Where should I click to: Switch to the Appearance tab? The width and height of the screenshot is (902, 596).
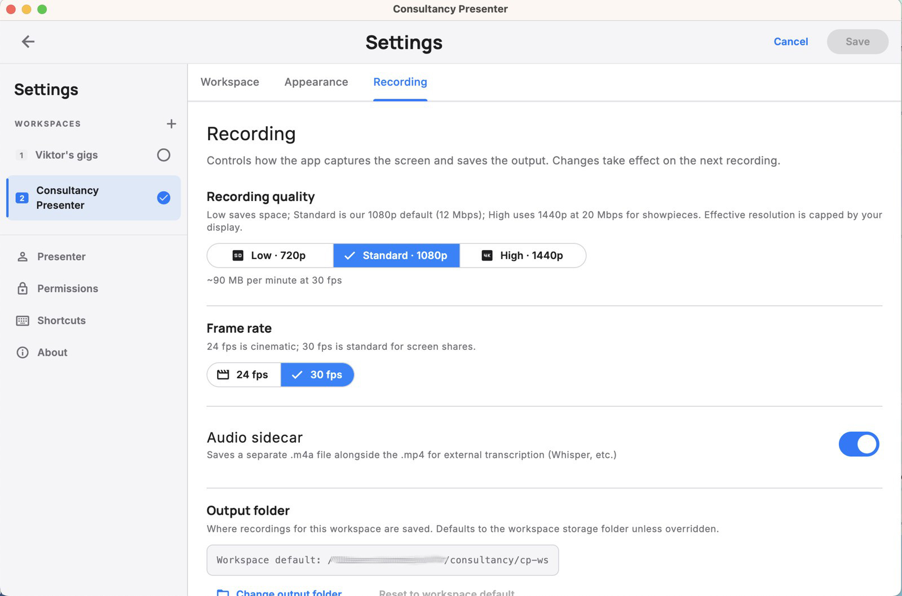click(x=316, y=82)
